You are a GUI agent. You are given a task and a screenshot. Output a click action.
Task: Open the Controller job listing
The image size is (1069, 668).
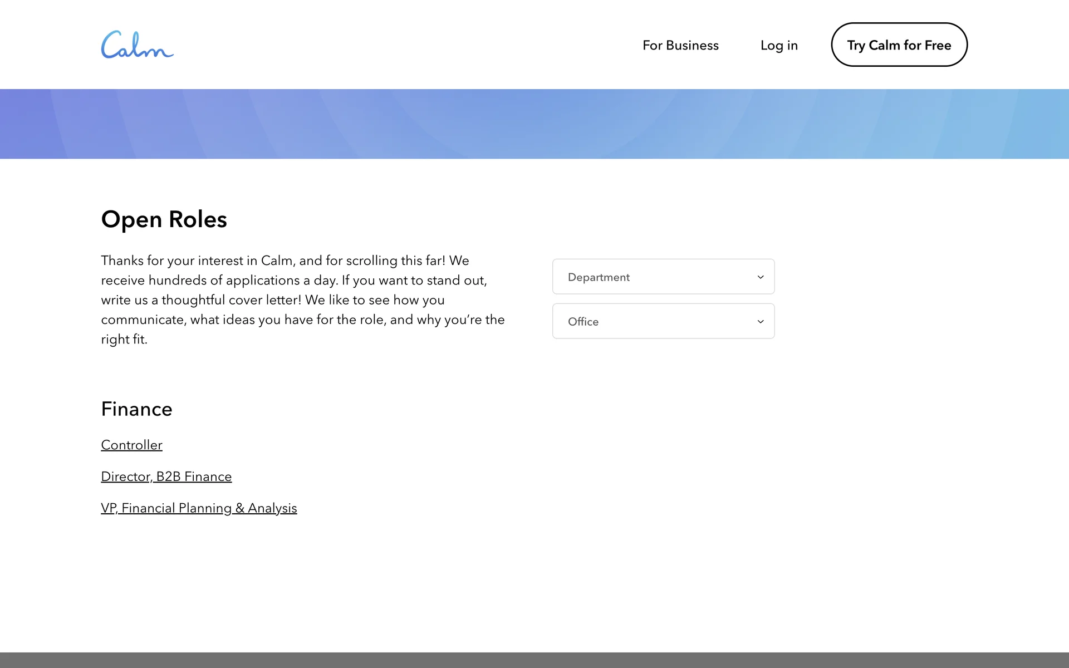pos(131,445)
